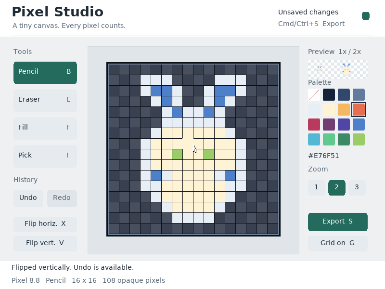Select the orange-red #E76F51 swatch
Image resolution: width=385 pixels, height=289 pixels.
click(x=359, y=110)
